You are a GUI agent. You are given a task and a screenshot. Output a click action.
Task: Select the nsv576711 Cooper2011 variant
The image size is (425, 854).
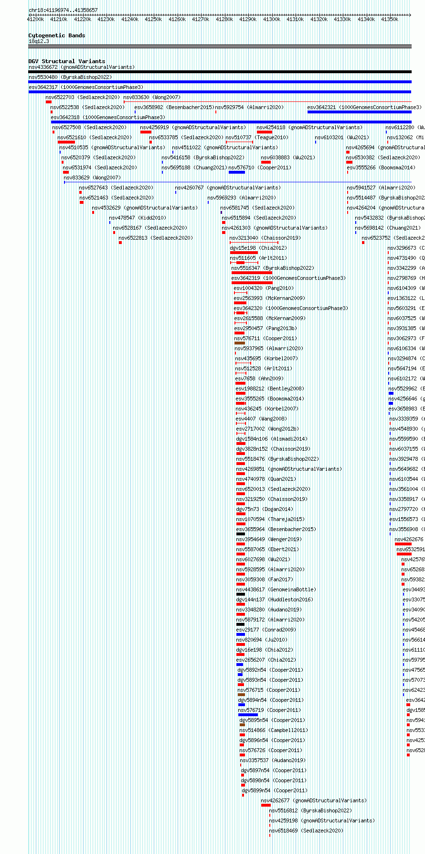[265, 338]
